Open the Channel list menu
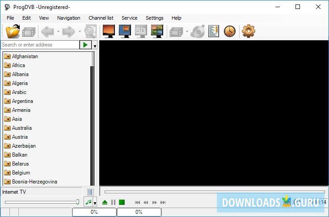This screenshot has width=329, height=217. click(x=101, y=18)
